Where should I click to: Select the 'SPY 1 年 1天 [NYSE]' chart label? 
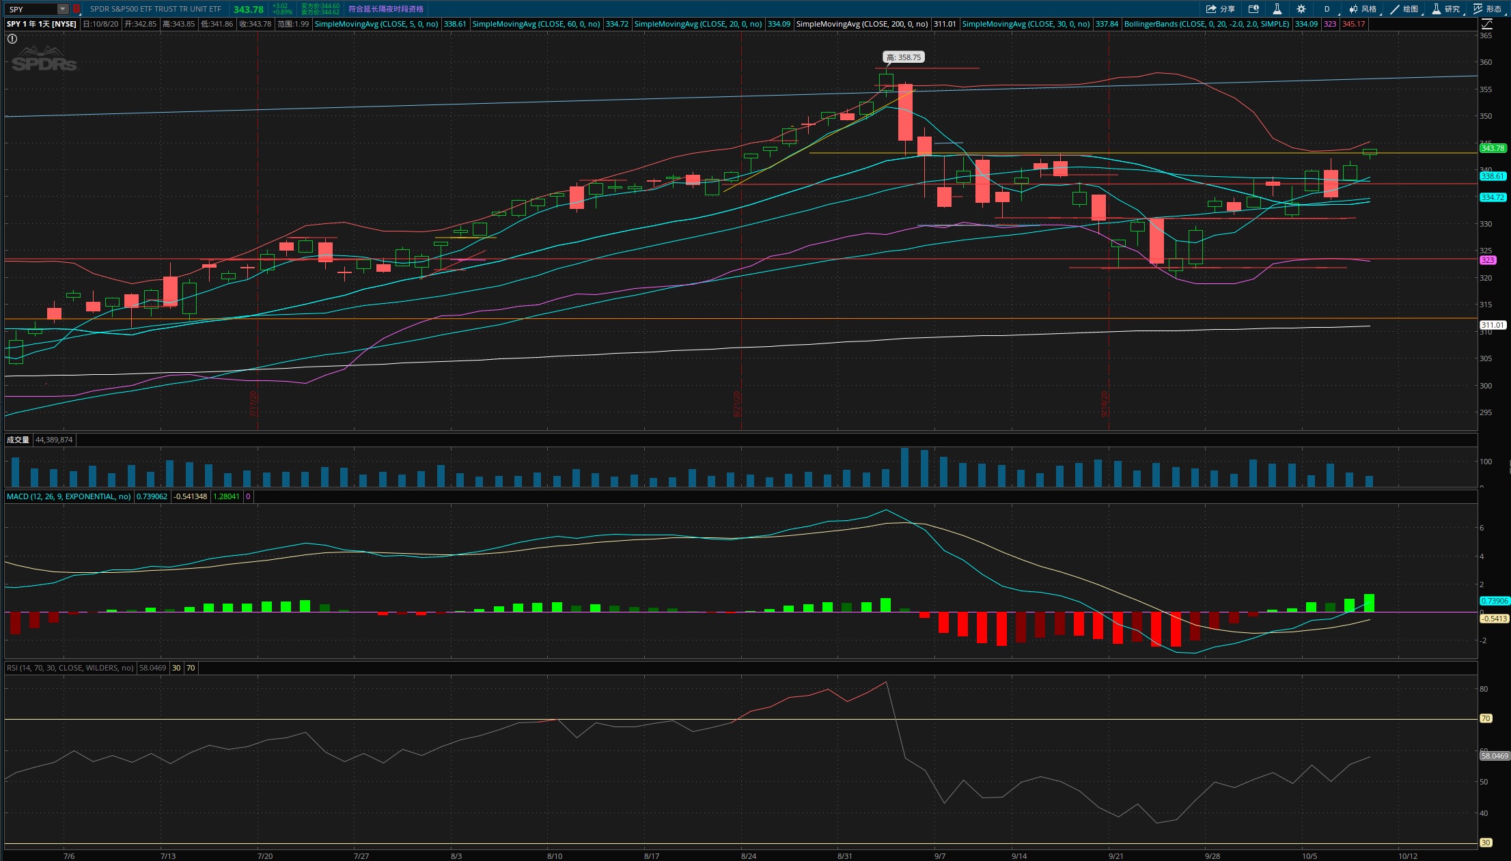coord(42,24)
